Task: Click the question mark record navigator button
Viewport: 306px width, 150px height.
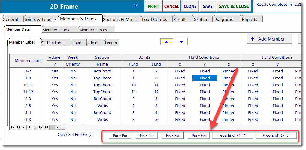Action: point(29,127)
